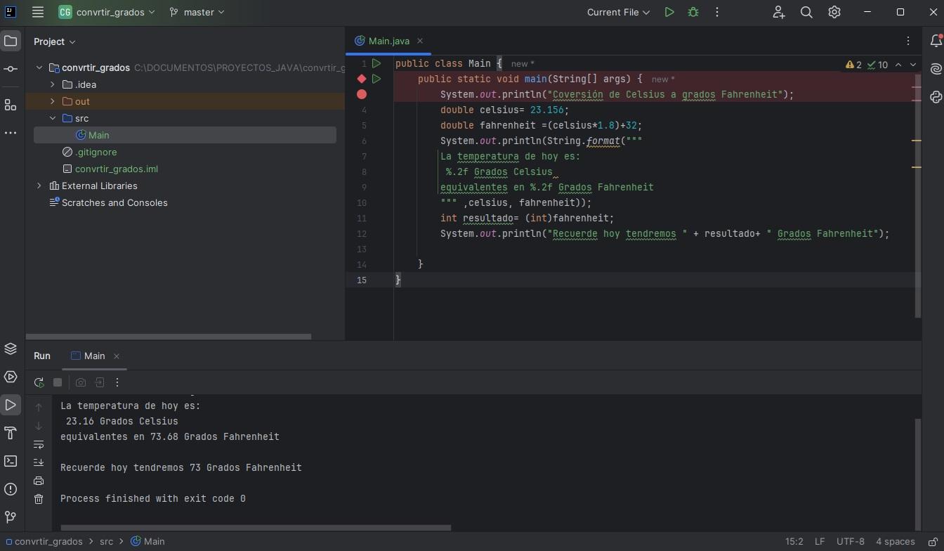Open the Python packages side icon
This screenshot has height=551, width=944.
point(936,97)
